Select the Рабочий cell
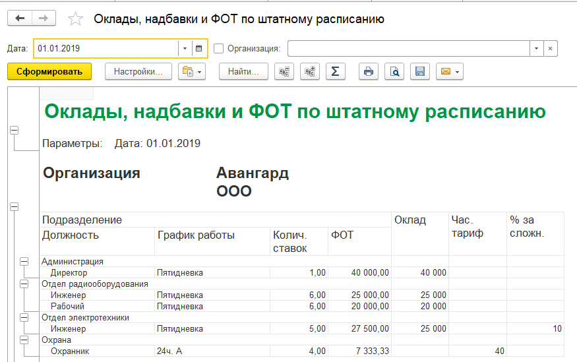Image resolution: width=577 pixels, height=362 pixels. coord(97,306)
